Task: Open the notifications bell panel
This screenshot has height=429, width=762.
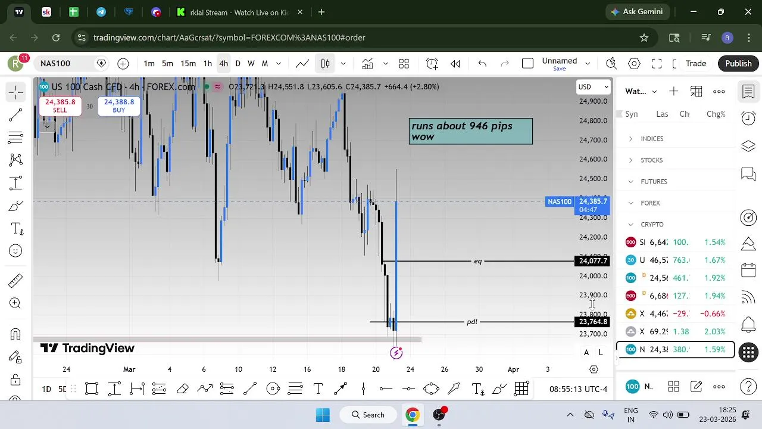Action: [x=748, y=324]
